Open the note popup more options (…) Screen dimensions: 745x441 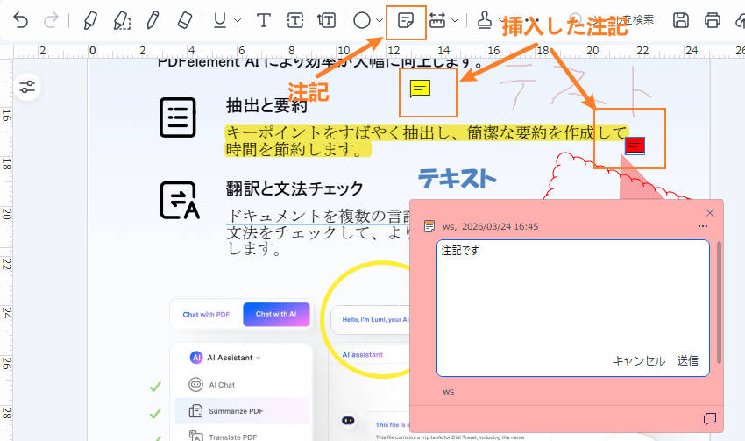pyautogui.click(x=703, y=226)
